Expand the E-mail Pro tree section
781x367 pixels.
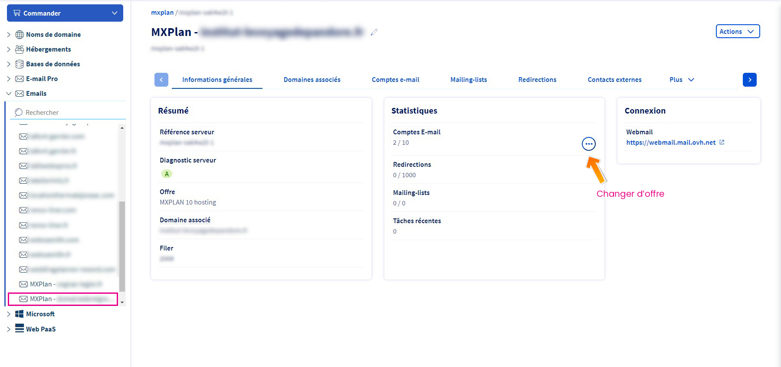pos(9,79)
